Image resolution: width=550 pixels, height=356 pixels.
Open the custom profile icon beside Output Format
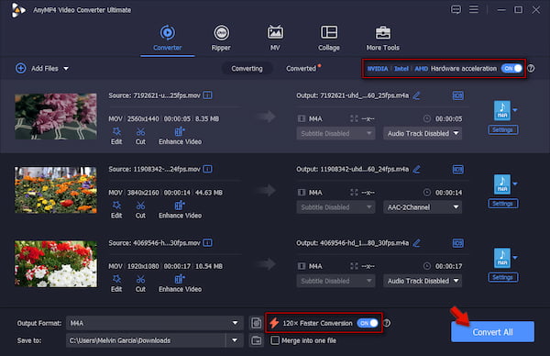(x=257, y=323)
